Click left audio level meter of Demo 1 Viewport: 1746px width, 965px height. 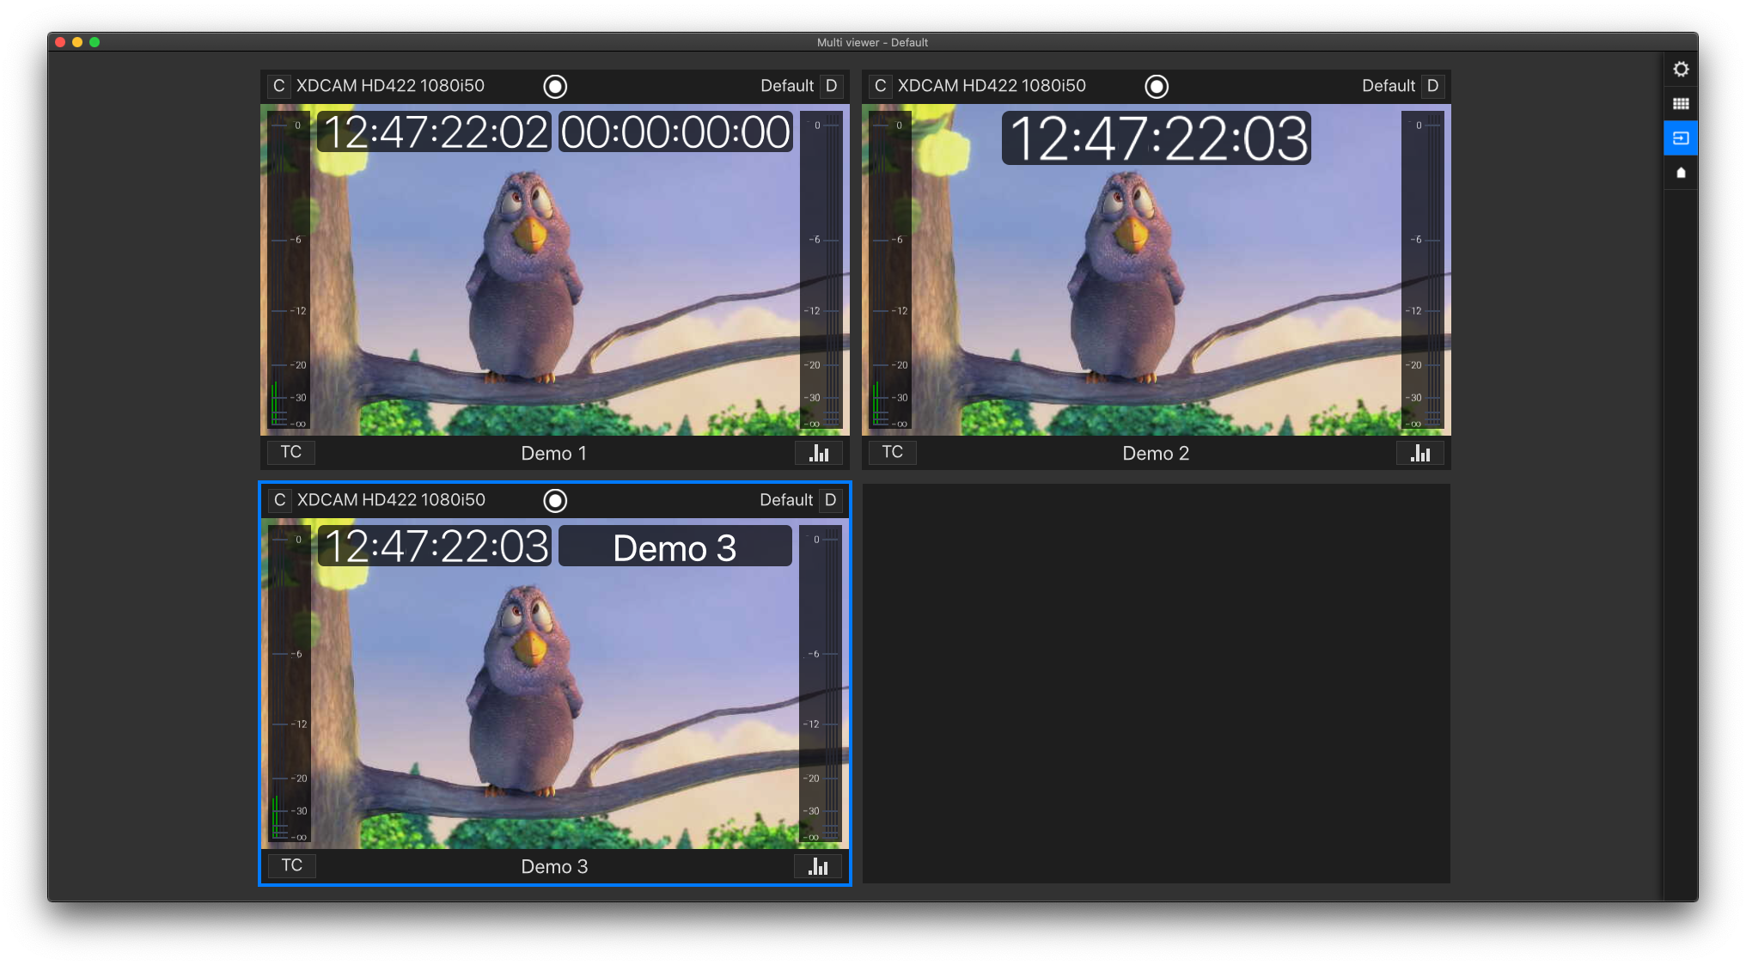click(x=288, y=270)
